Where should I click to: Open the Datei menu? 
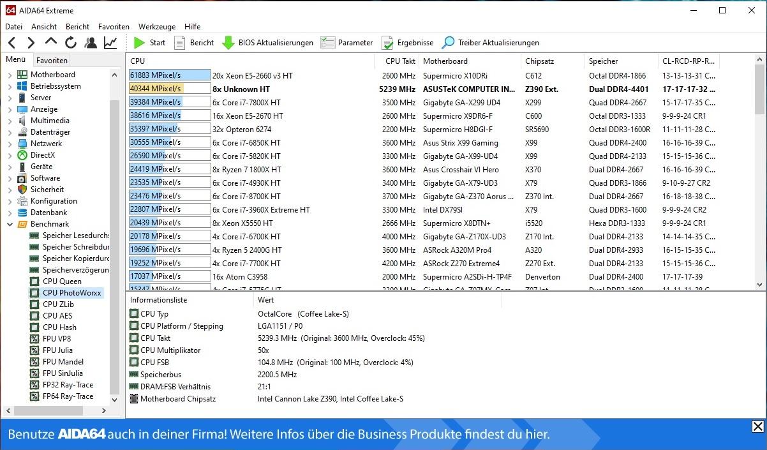tap(13, 27)
